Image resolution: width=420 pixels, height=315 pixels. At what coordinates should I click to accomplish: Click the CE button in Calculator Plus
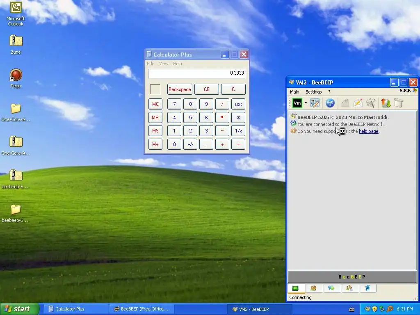point(207,89)
